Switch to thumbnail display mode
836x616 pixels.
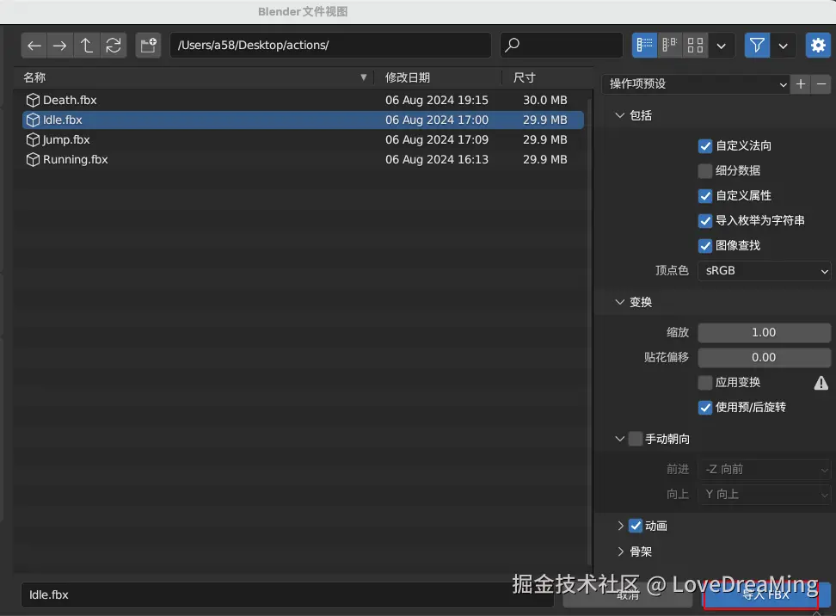tap(695, 46)
